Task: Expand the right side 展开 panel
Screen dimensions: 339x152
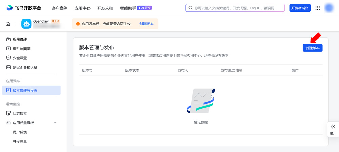Action: pos(333,129)
